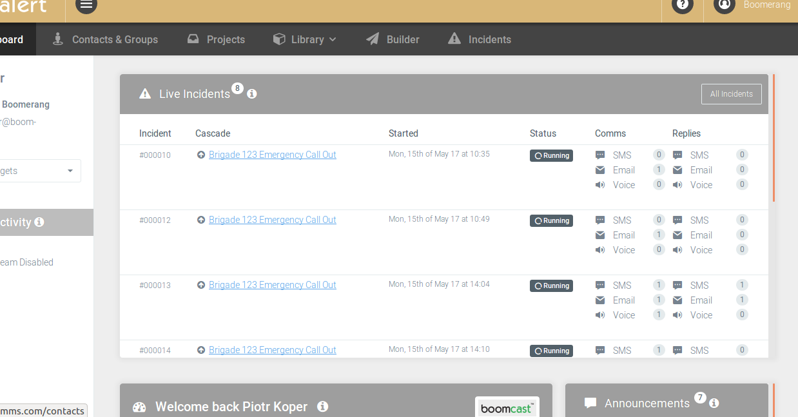The height and width of the screenshot is (417, 798).
Task: Click the Live Incidents count badge
Action: [x=237, y=88]
